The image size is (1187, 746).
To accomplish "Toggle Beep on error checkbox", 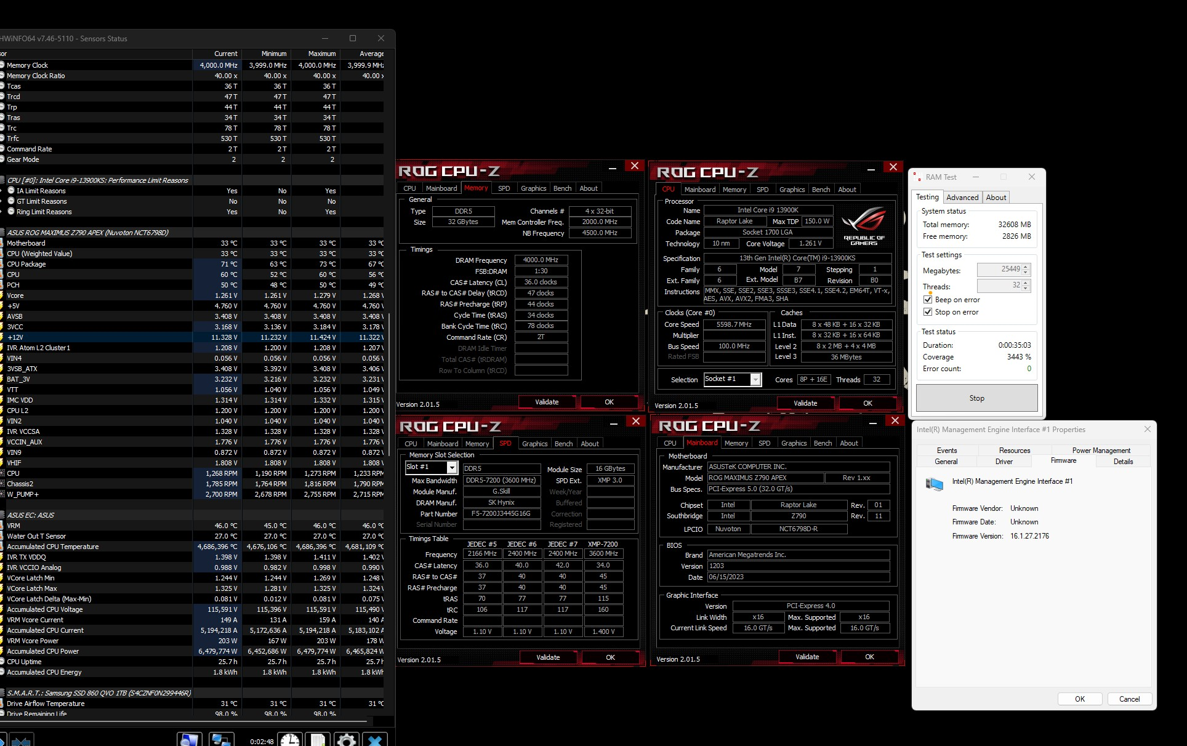I will pos(928,300).
